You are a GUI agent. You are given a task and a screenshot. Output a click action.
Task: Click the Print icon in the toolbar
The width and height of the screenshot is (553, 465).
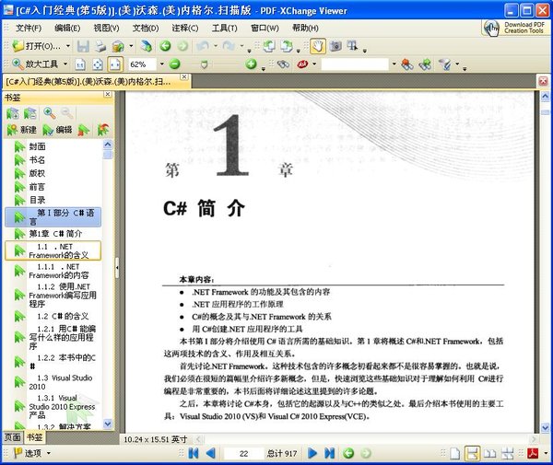100,46
